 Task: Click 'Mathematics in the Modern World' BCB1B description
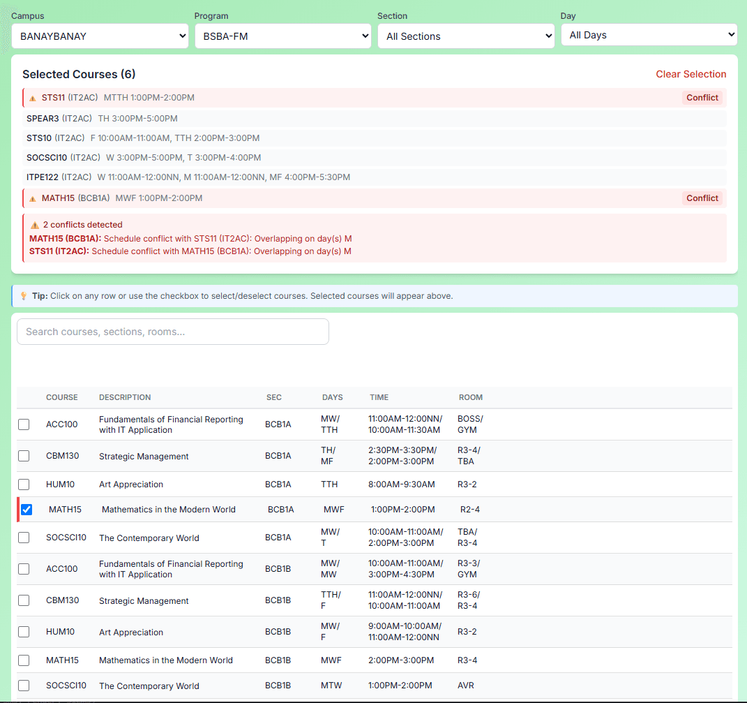pyautogui.click(x=166, y=660)
